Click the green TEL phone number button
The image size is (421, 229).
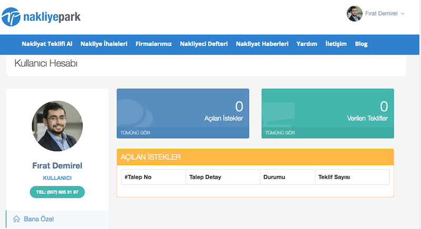pos(57,192)
